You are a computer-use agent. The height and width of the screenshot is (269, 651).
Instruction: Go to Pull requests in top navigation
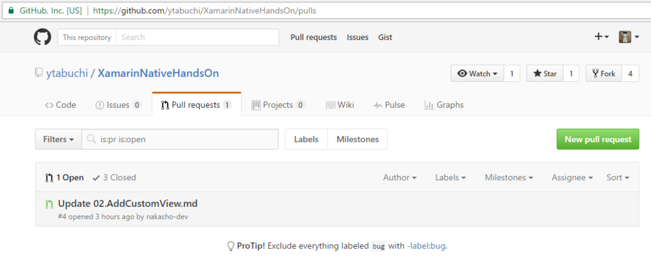click(313, 37)
